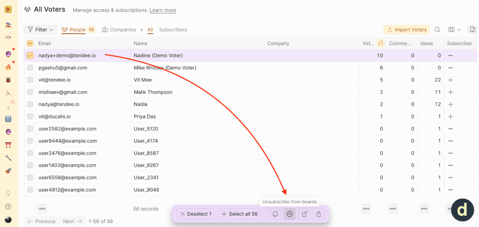Image resolution: width=479 pixels, height=227 pixels.
Task: Open the ellipsis menu under the Email column
Action: tap(42, 209)
